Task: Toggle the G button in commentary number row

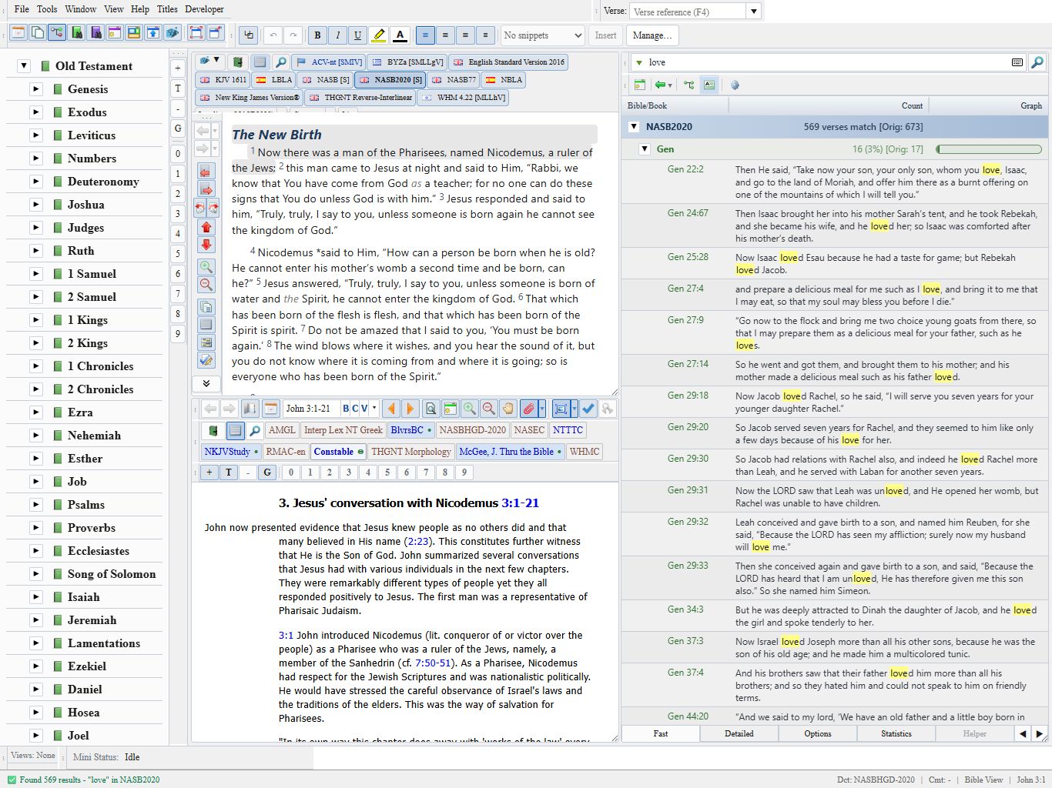Action: coord(267,472)
